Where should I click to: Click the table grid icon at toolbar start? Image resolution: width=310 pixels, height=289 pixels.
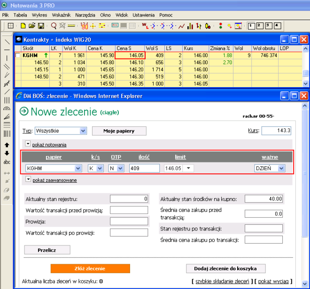[11, 26]
